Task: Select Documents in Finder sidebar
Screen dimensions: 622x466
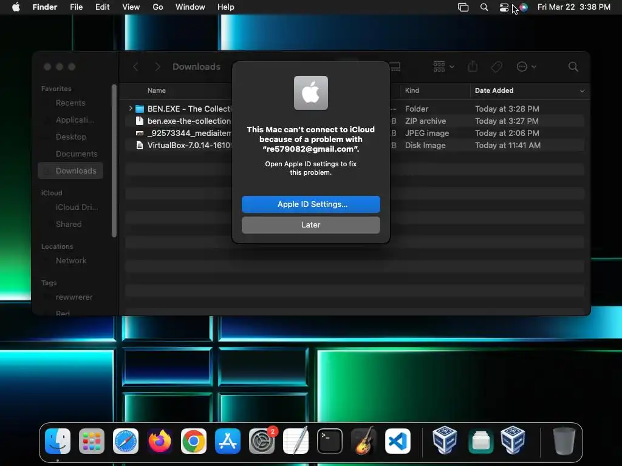Action: tap(70, 154)
